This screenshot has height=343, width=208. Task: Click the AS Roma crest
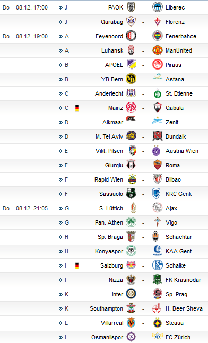coord(157,165)
